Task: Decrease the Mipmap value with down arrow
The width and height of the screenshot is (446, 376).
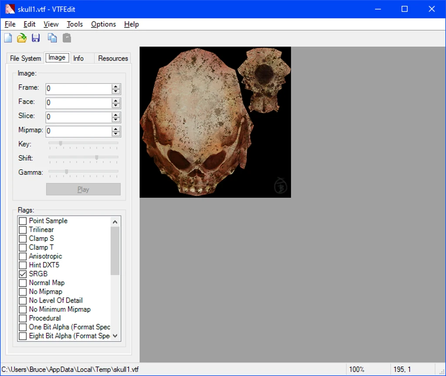Action: tap(115, 133)
